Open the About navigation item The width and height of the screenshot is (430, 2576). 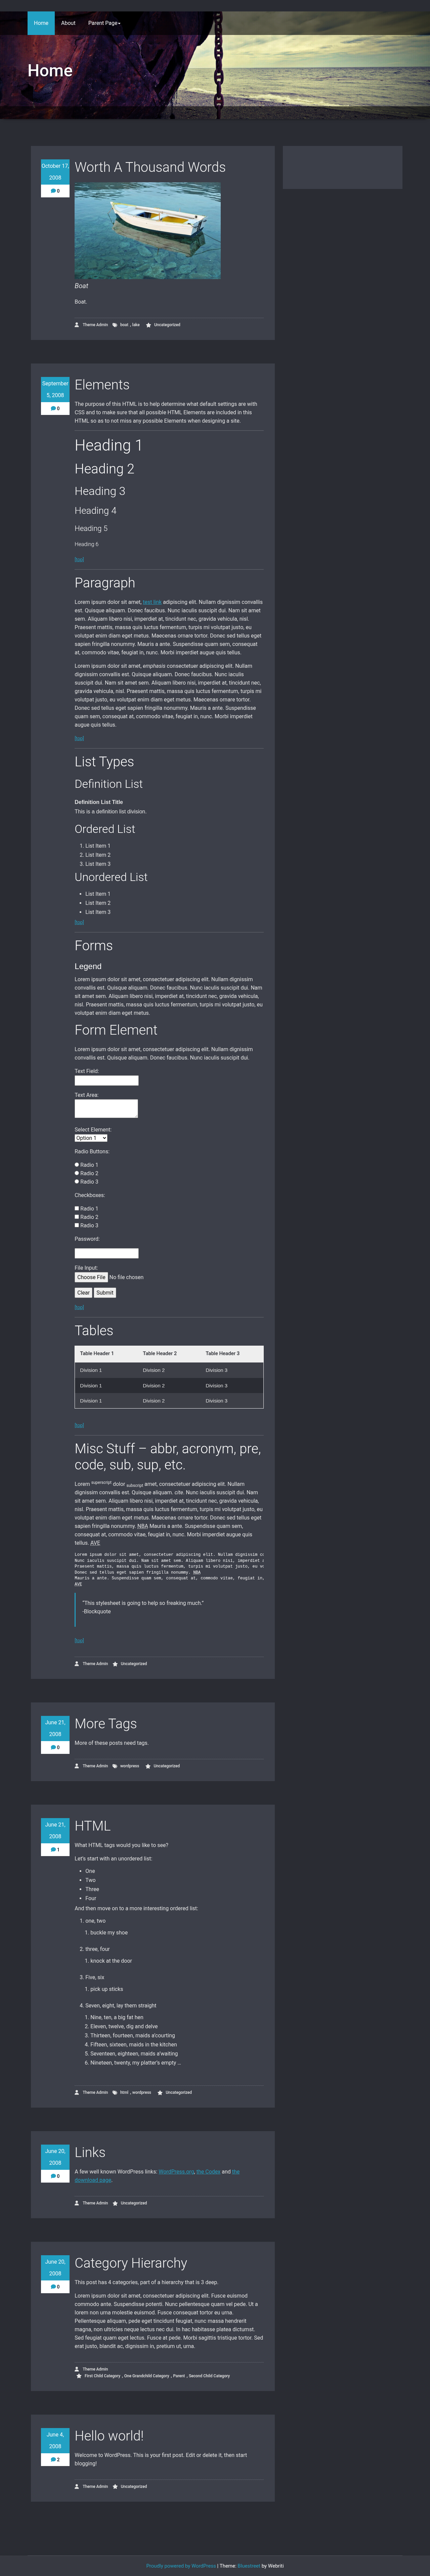point(68,23)
